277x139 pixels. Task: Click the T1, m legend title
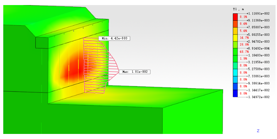point(236,9)
